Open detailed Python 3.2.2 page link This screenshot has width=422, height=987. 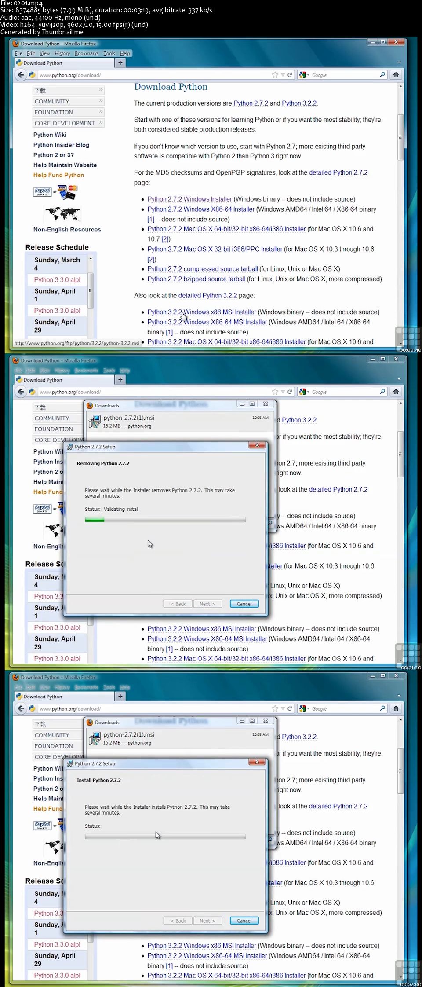click(207, 296)
